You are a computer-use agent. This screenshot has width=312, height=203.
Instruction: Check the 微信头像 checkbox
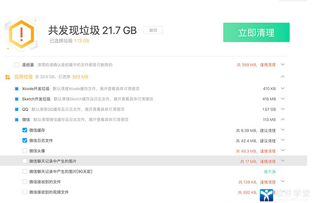tap(25, 151)
